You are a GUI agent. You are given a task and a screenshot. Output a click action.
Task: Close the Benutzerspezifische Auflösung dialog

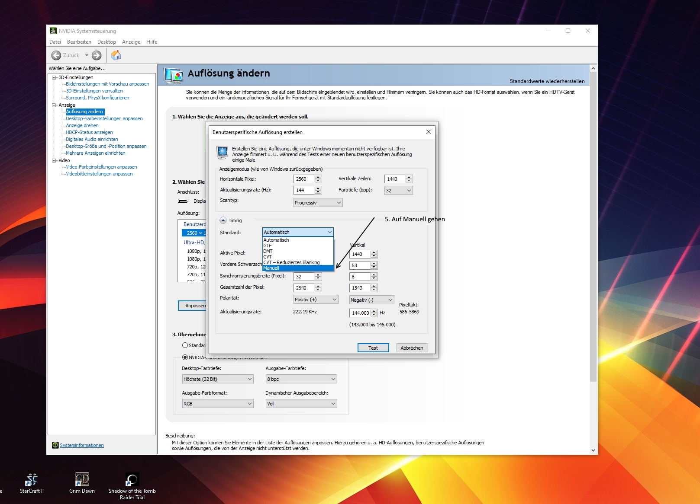tap(429, 132)
